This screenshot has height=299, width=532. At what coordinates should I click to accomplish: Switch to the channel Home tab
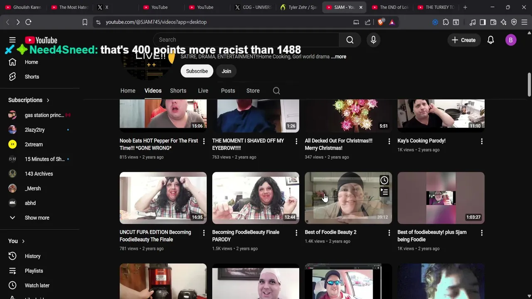pos(128,91)
